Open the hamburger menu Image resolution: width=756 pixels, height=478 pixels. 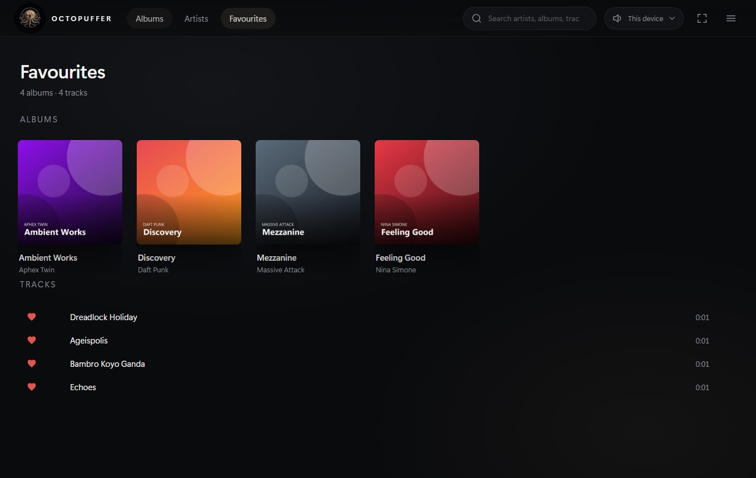tap(731, 18)
